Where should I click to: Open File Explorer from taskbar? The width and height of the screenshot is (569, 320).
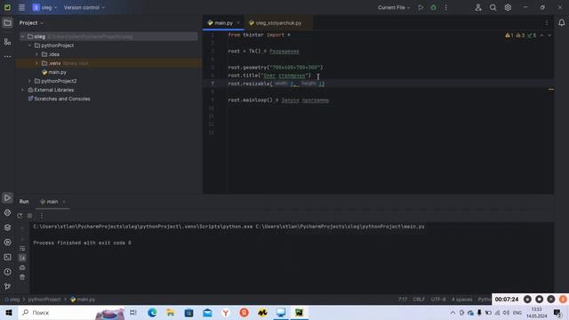tap(171, 312)
